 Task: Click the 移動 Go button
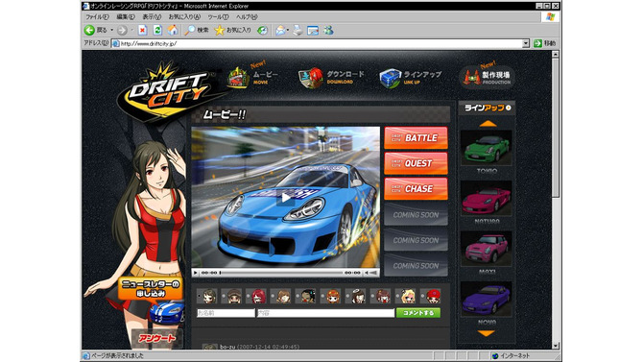click(x=545, y=43)
